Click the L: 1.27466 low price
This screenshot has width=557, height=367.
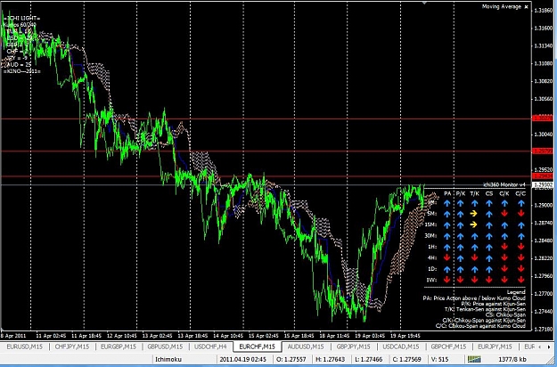tap(368, 359)
